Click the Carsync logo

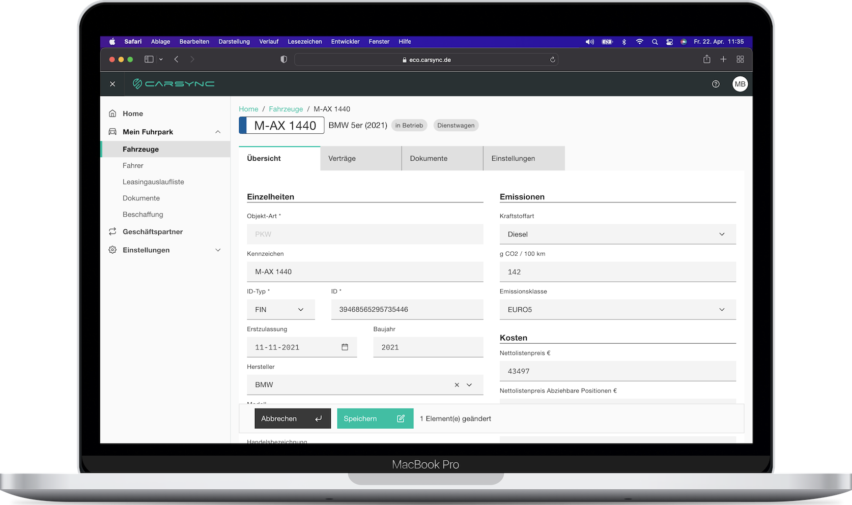[x=174, y=83]
